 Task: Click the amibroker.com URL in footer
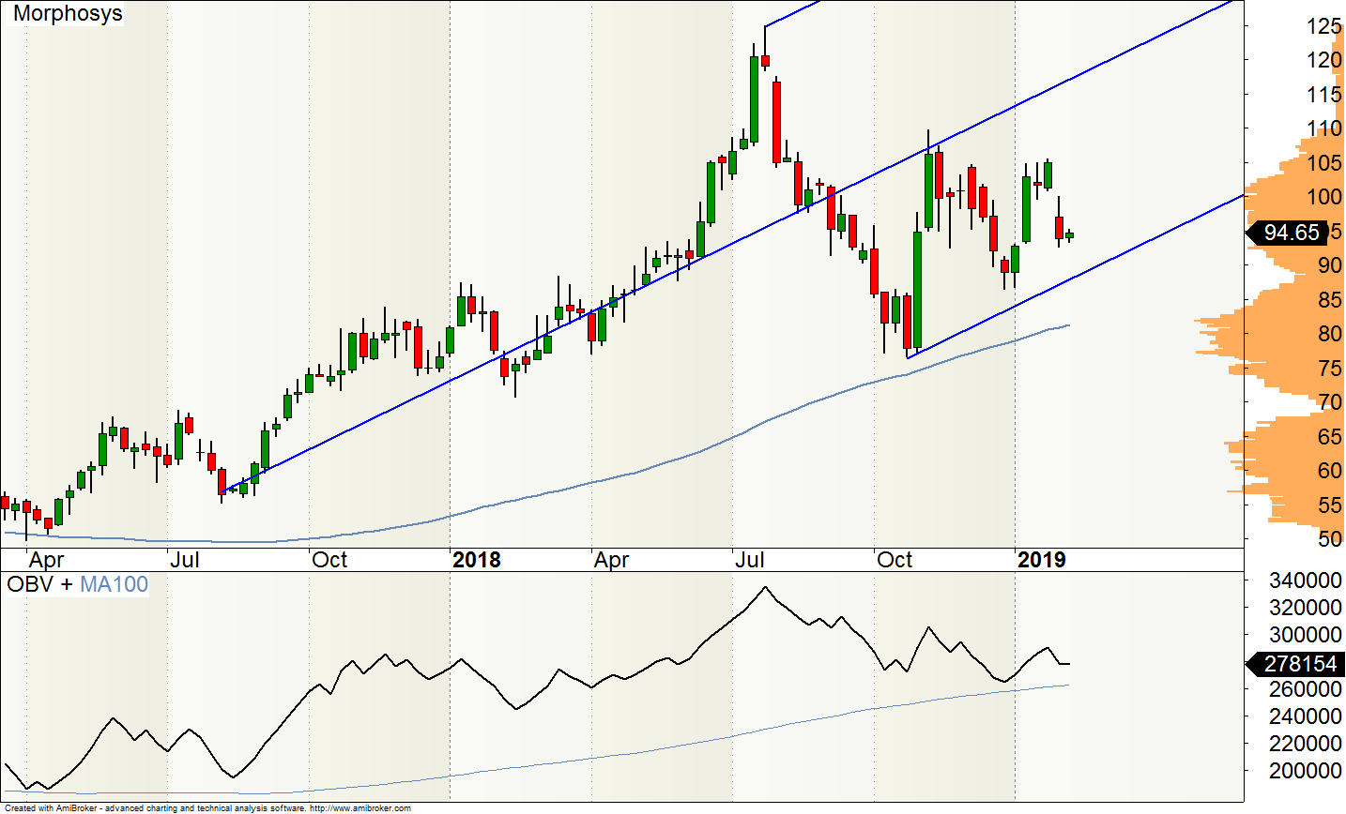[359, 808]
